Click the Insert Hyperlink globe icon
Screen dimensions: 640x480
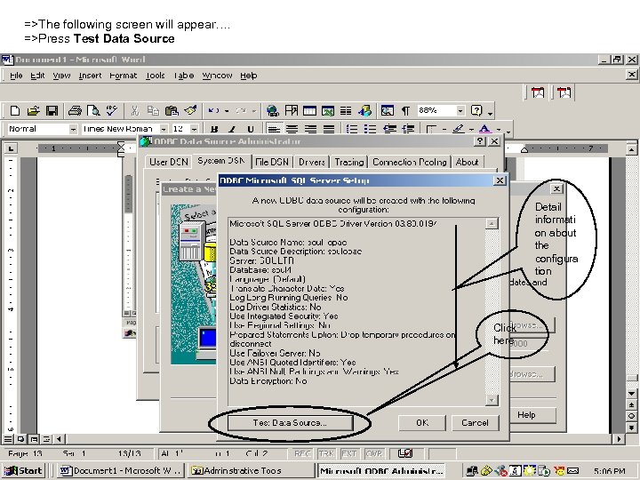point(273,110)
